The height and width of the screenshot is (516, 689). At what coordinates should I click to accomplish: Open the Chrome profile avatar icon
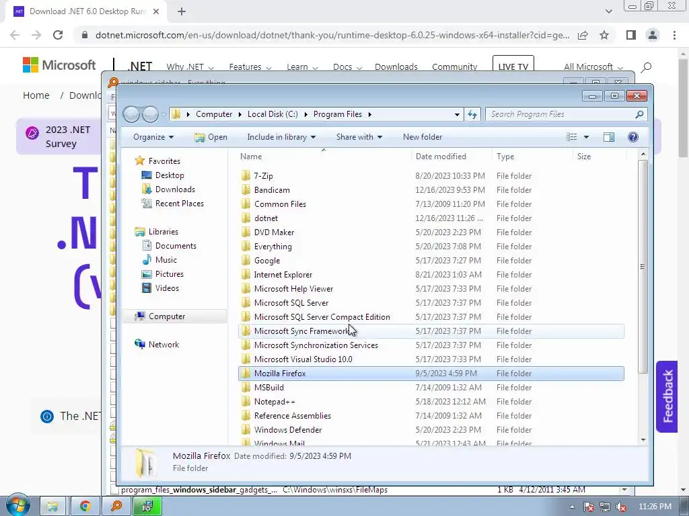[x=653, y=35]
